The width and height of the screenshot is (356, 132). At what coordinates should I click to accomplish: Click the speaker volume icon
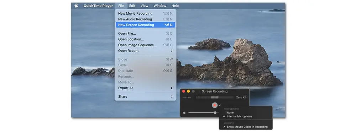[184, 113]
